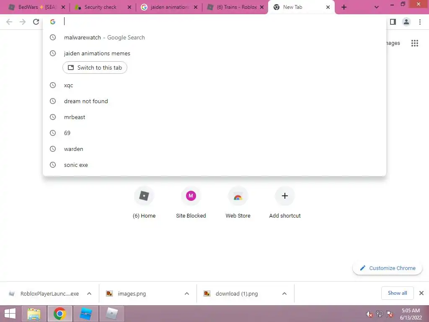
Task: Click the muted volume tray icon
Action: point(369,314)
